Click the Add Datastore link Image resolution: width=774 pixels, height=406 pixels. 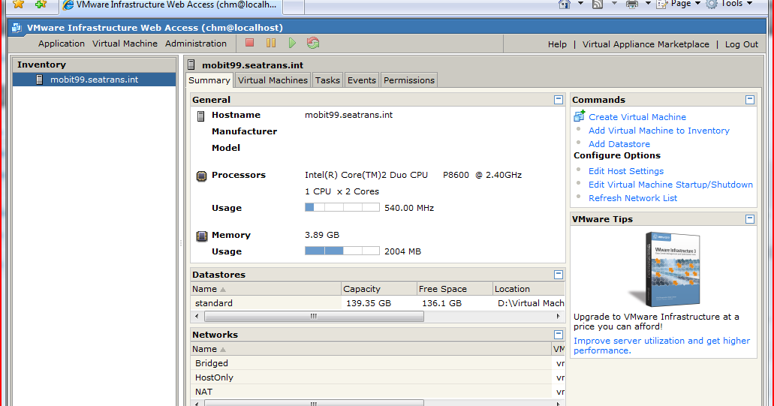[x=619, y=144]
